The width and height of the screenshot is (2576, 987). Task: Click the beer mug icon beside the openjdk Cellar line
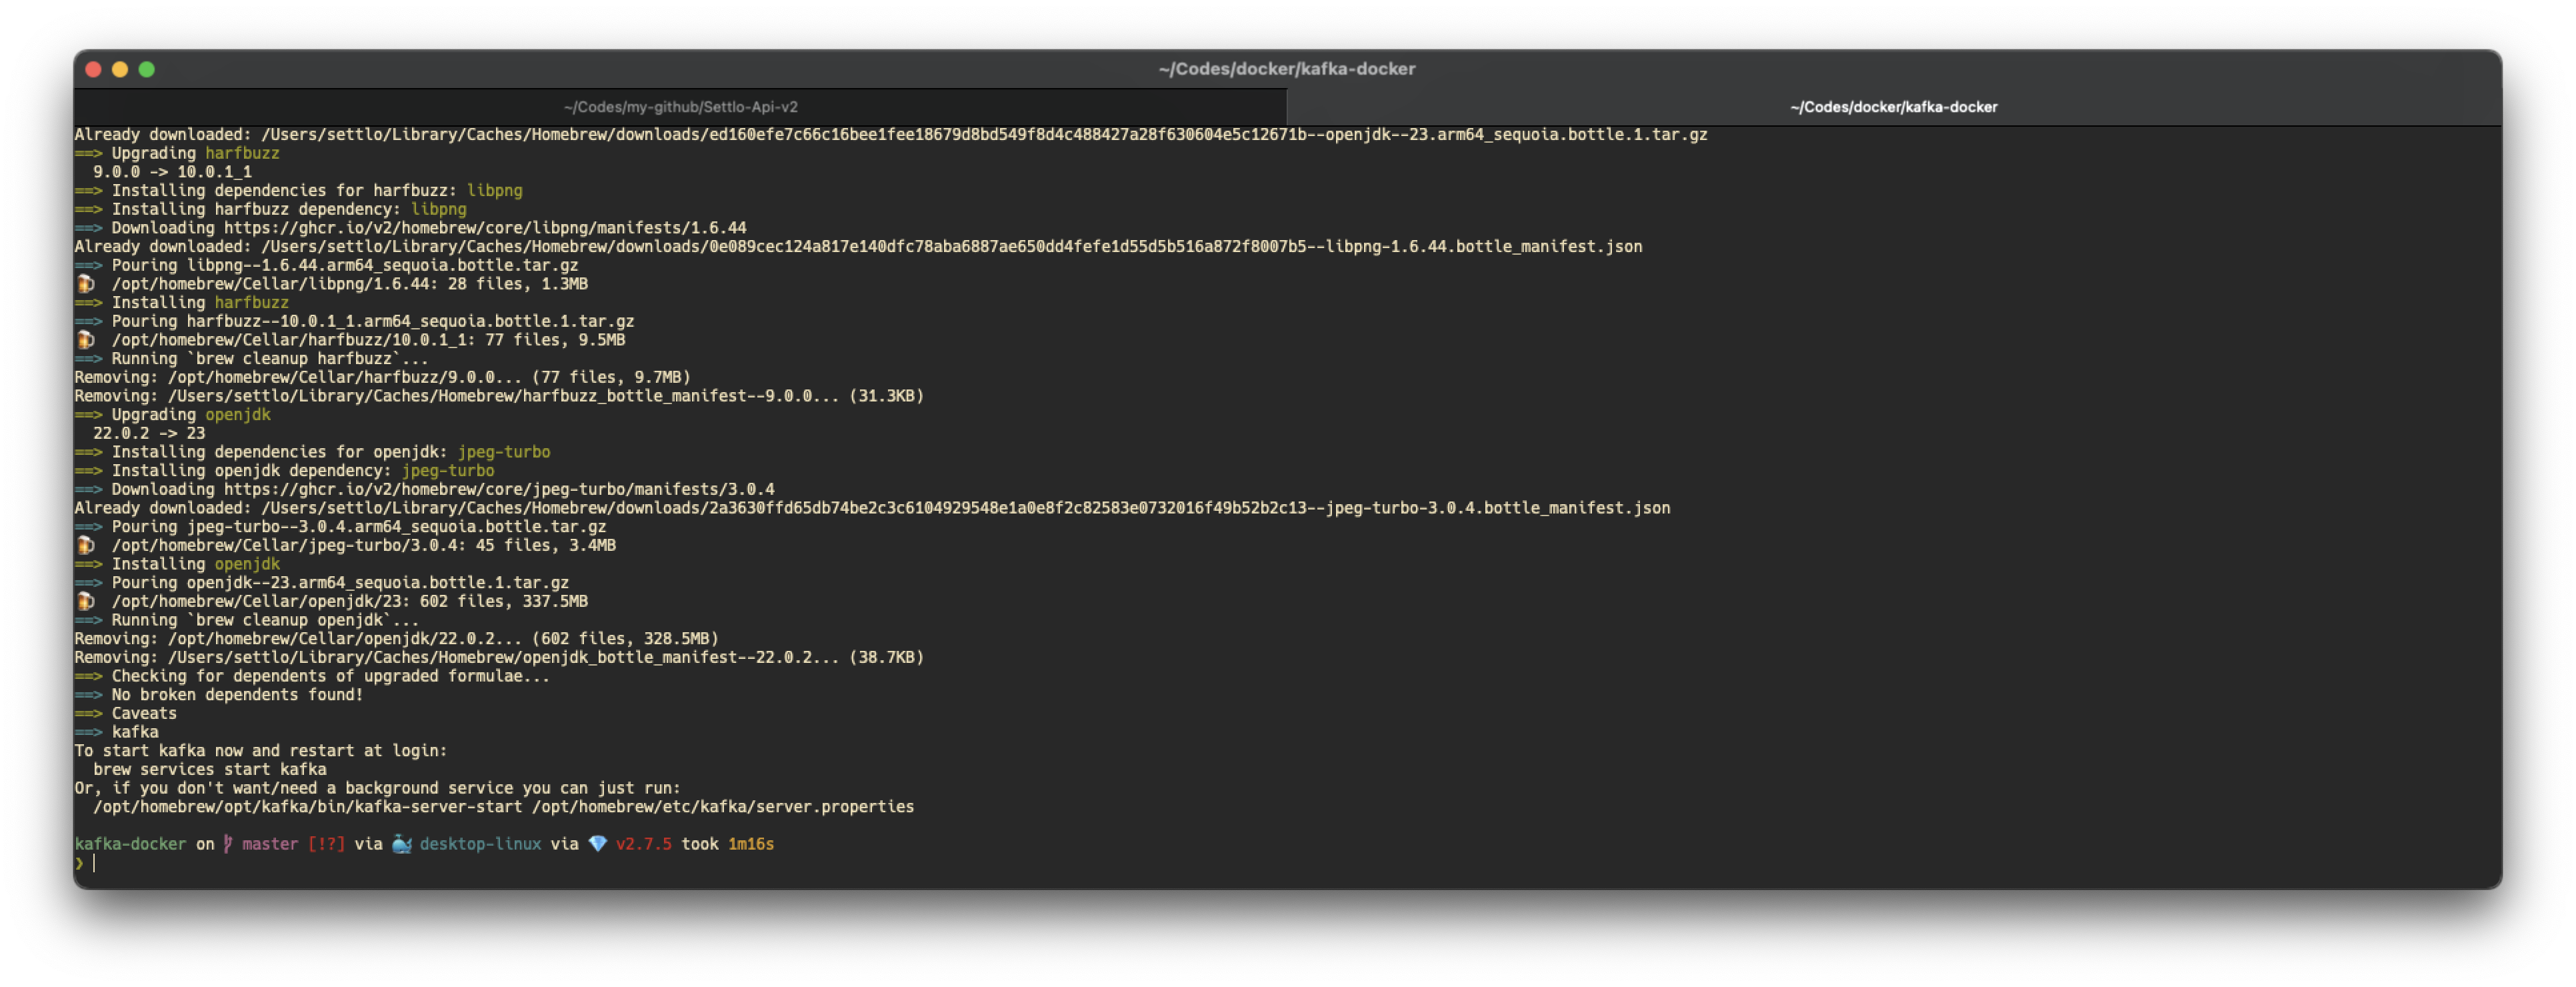click(x=86, y=601)
